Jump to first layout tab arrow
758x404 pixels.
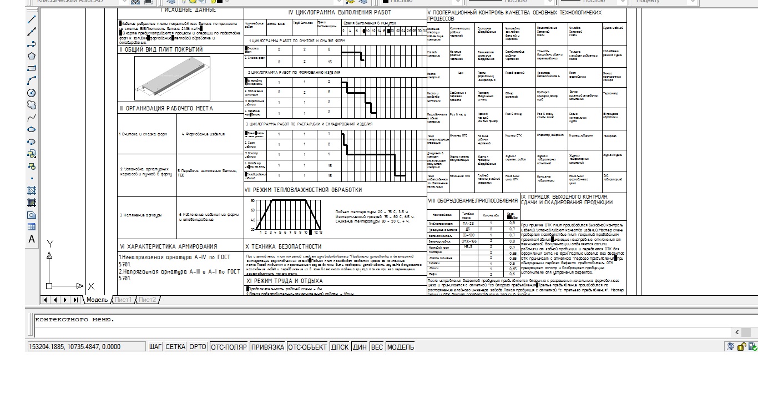click(46, 300)
